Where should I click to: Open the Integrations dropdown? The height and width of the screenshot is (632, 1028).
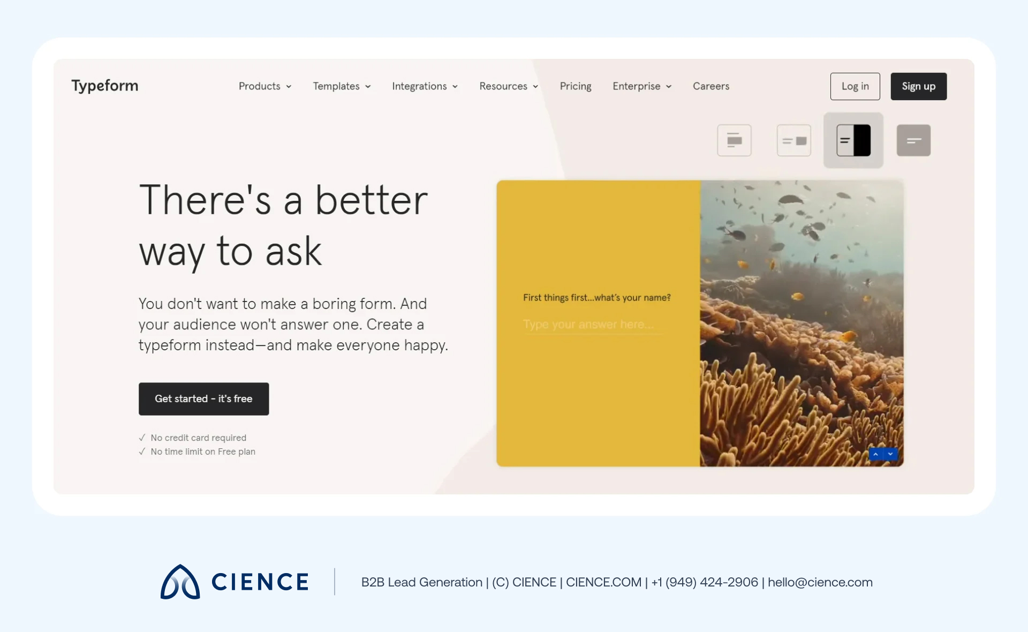pyautogui.click(x=425, y=86)
